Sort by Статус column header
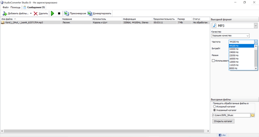The image size is (259, 137). point(200,19)
